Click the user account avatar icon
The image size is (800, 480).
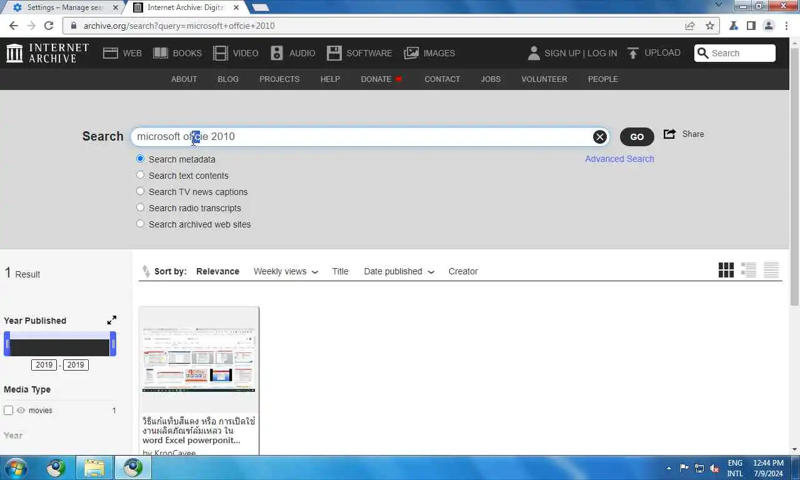[x=534, y=53]
